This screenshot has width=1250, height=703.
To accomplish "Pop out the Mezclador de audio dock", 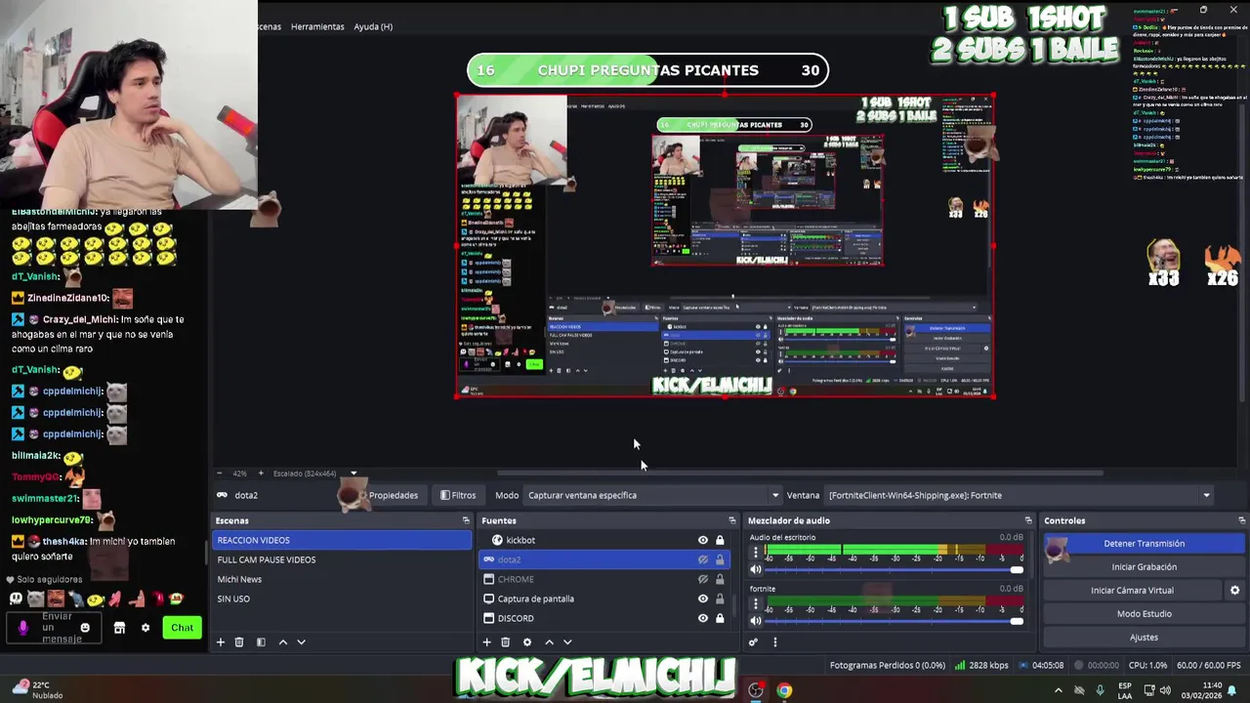I will [x=1028, y=520].
